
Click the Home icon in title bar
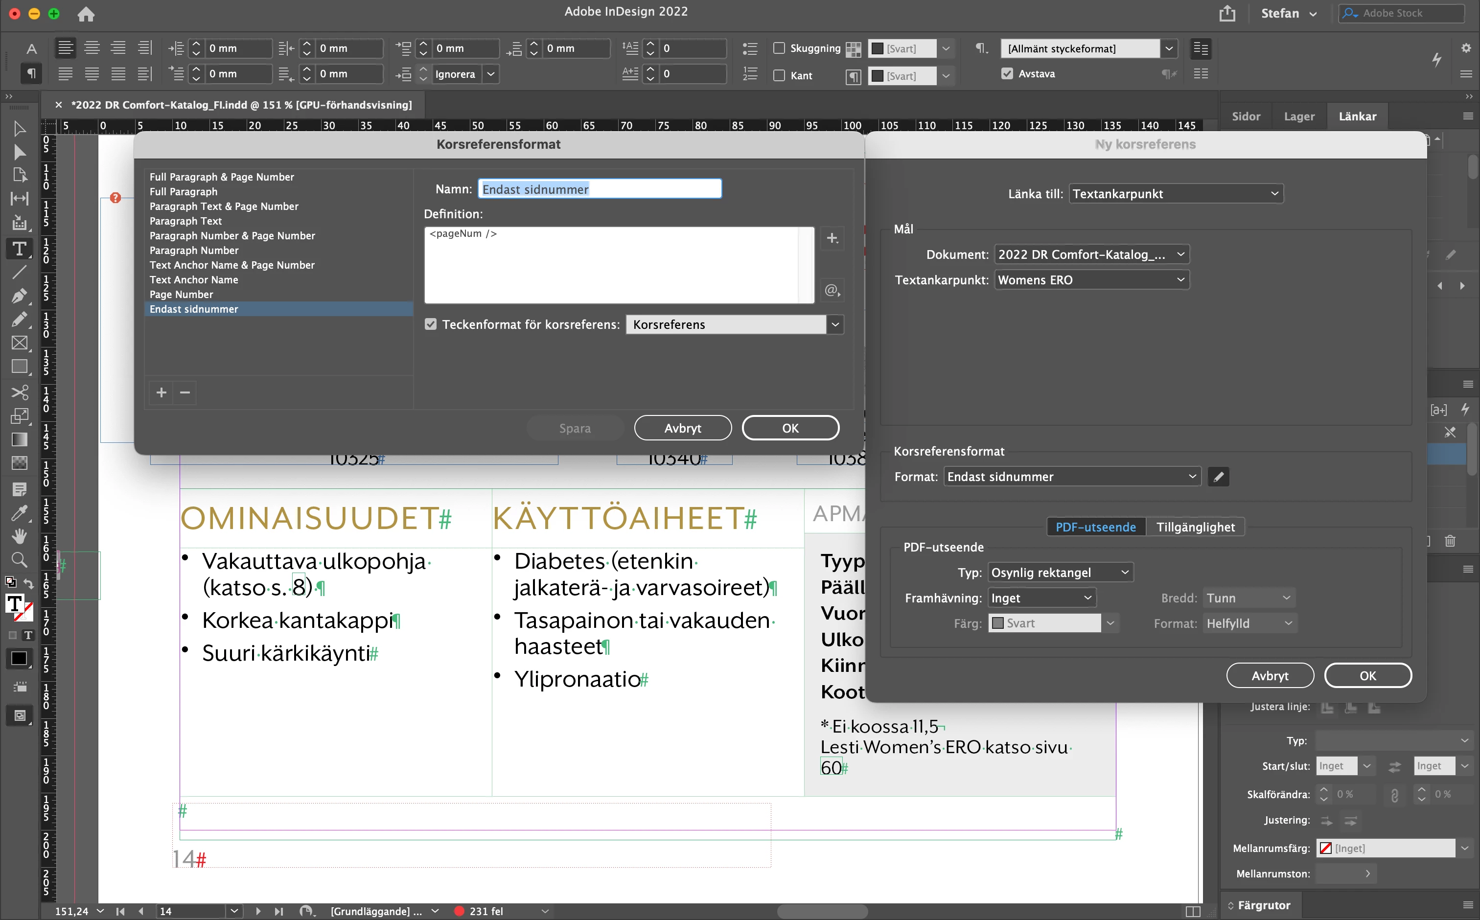click(86, 13)
